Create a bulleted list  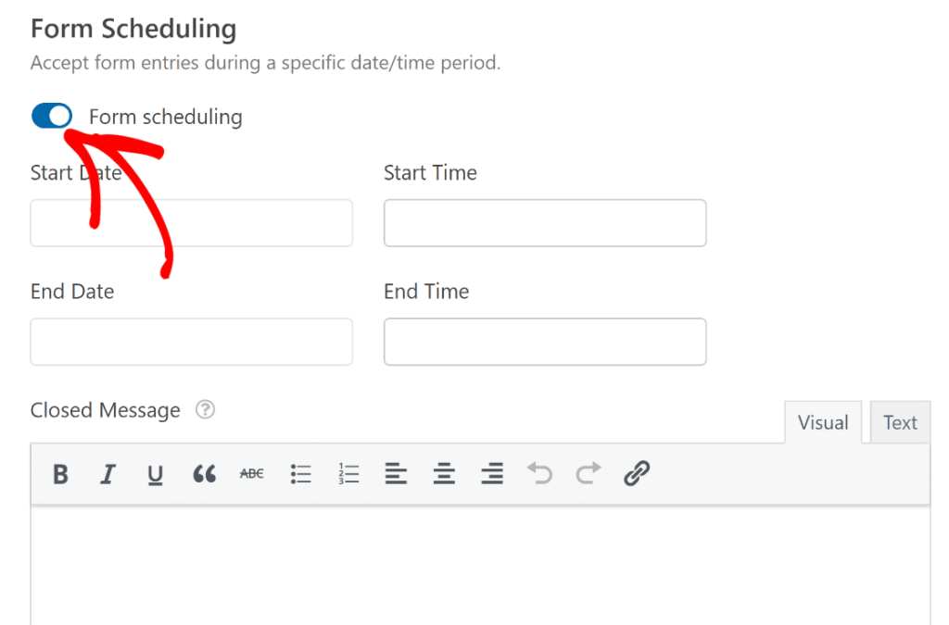(x=300, y=474)
